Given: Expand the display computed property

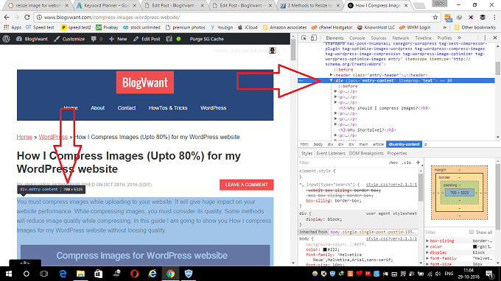Looking at the screenshot, I should (427, 252).
